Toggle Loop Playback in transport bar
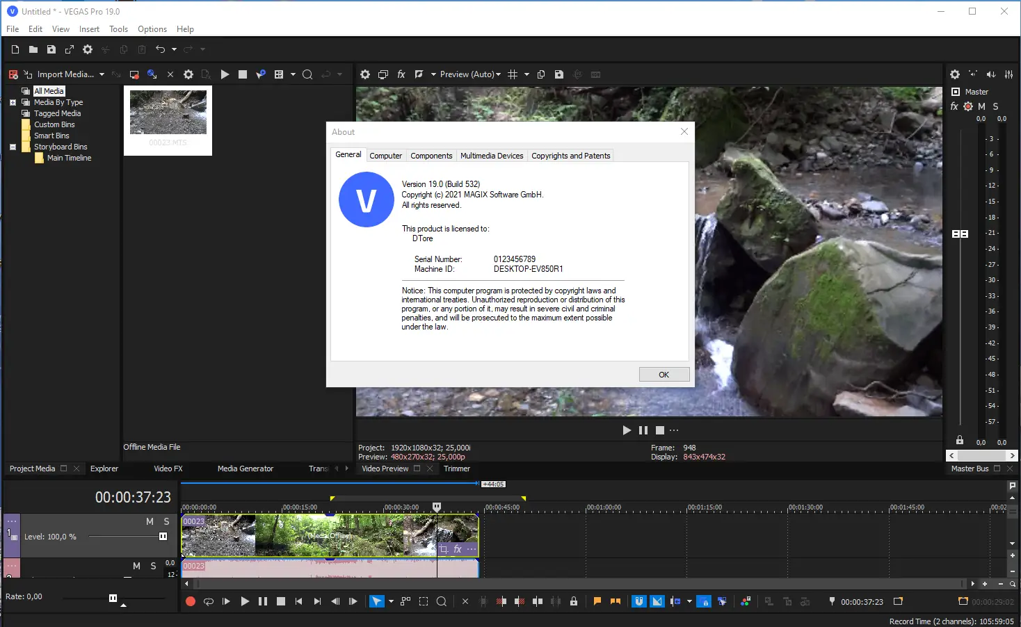This screenshot has width=1021, height=627. coord(208,601)
